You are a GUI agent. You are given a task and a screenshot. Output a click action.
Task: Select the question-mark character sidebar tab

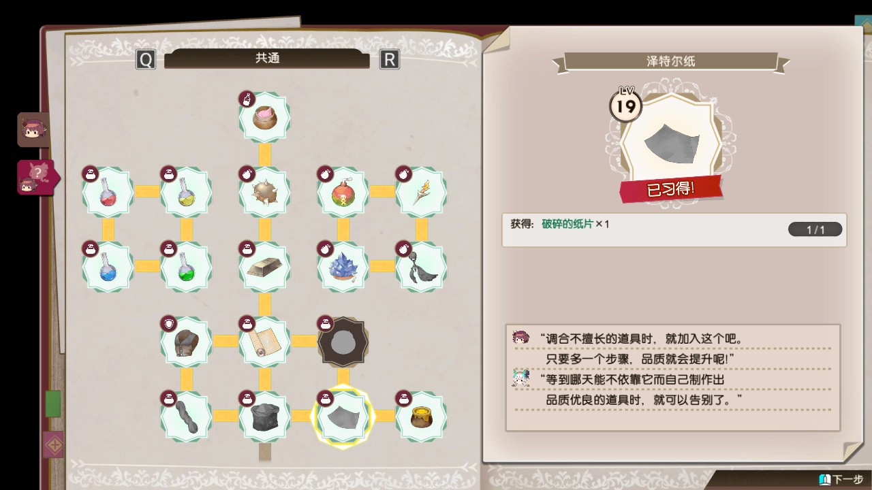tap(36, 178)
